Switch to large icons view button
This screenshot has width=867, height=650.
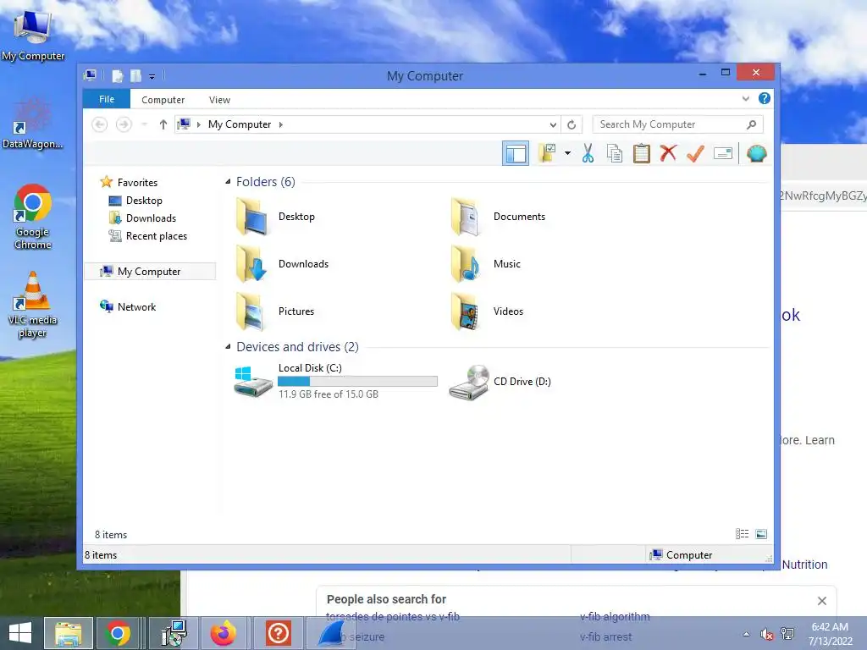coord(761,534)
